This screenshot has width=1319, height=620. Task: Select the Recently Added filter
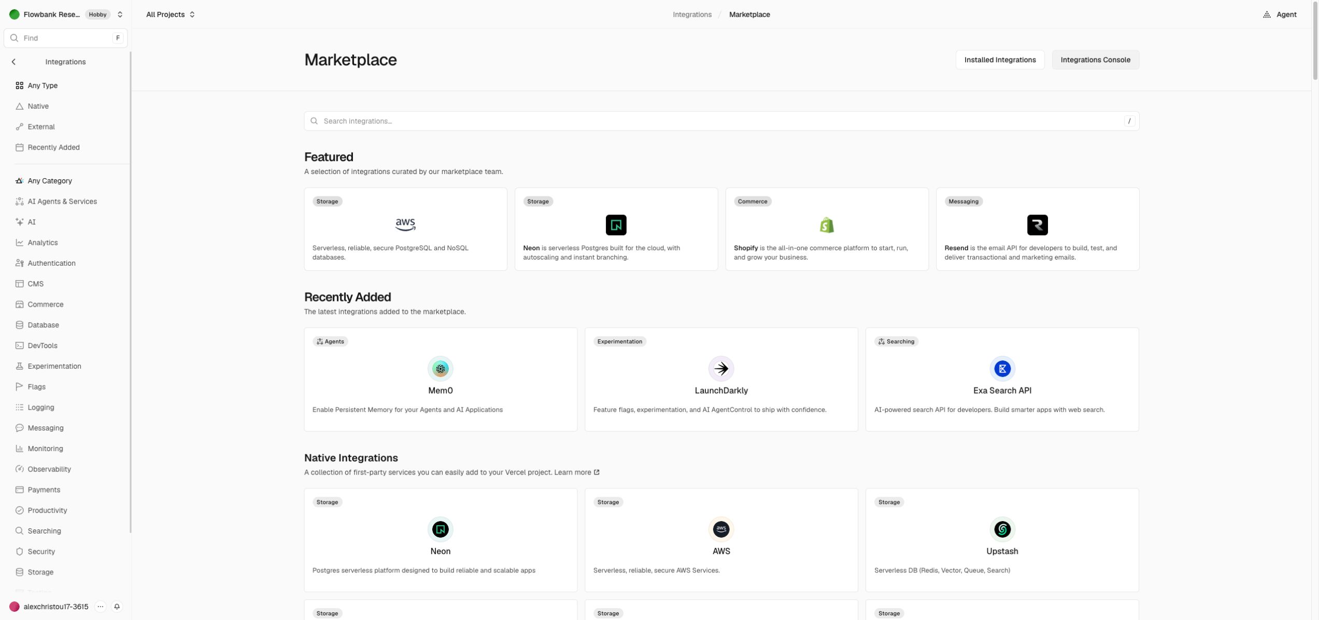65,148
